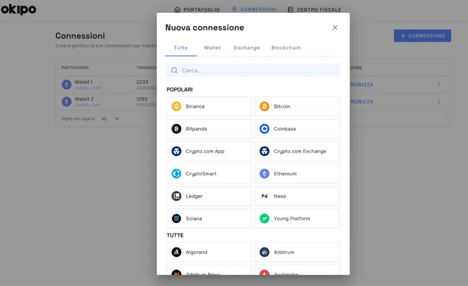
Task: Switch to the Wallet tab
Action: 212,48
